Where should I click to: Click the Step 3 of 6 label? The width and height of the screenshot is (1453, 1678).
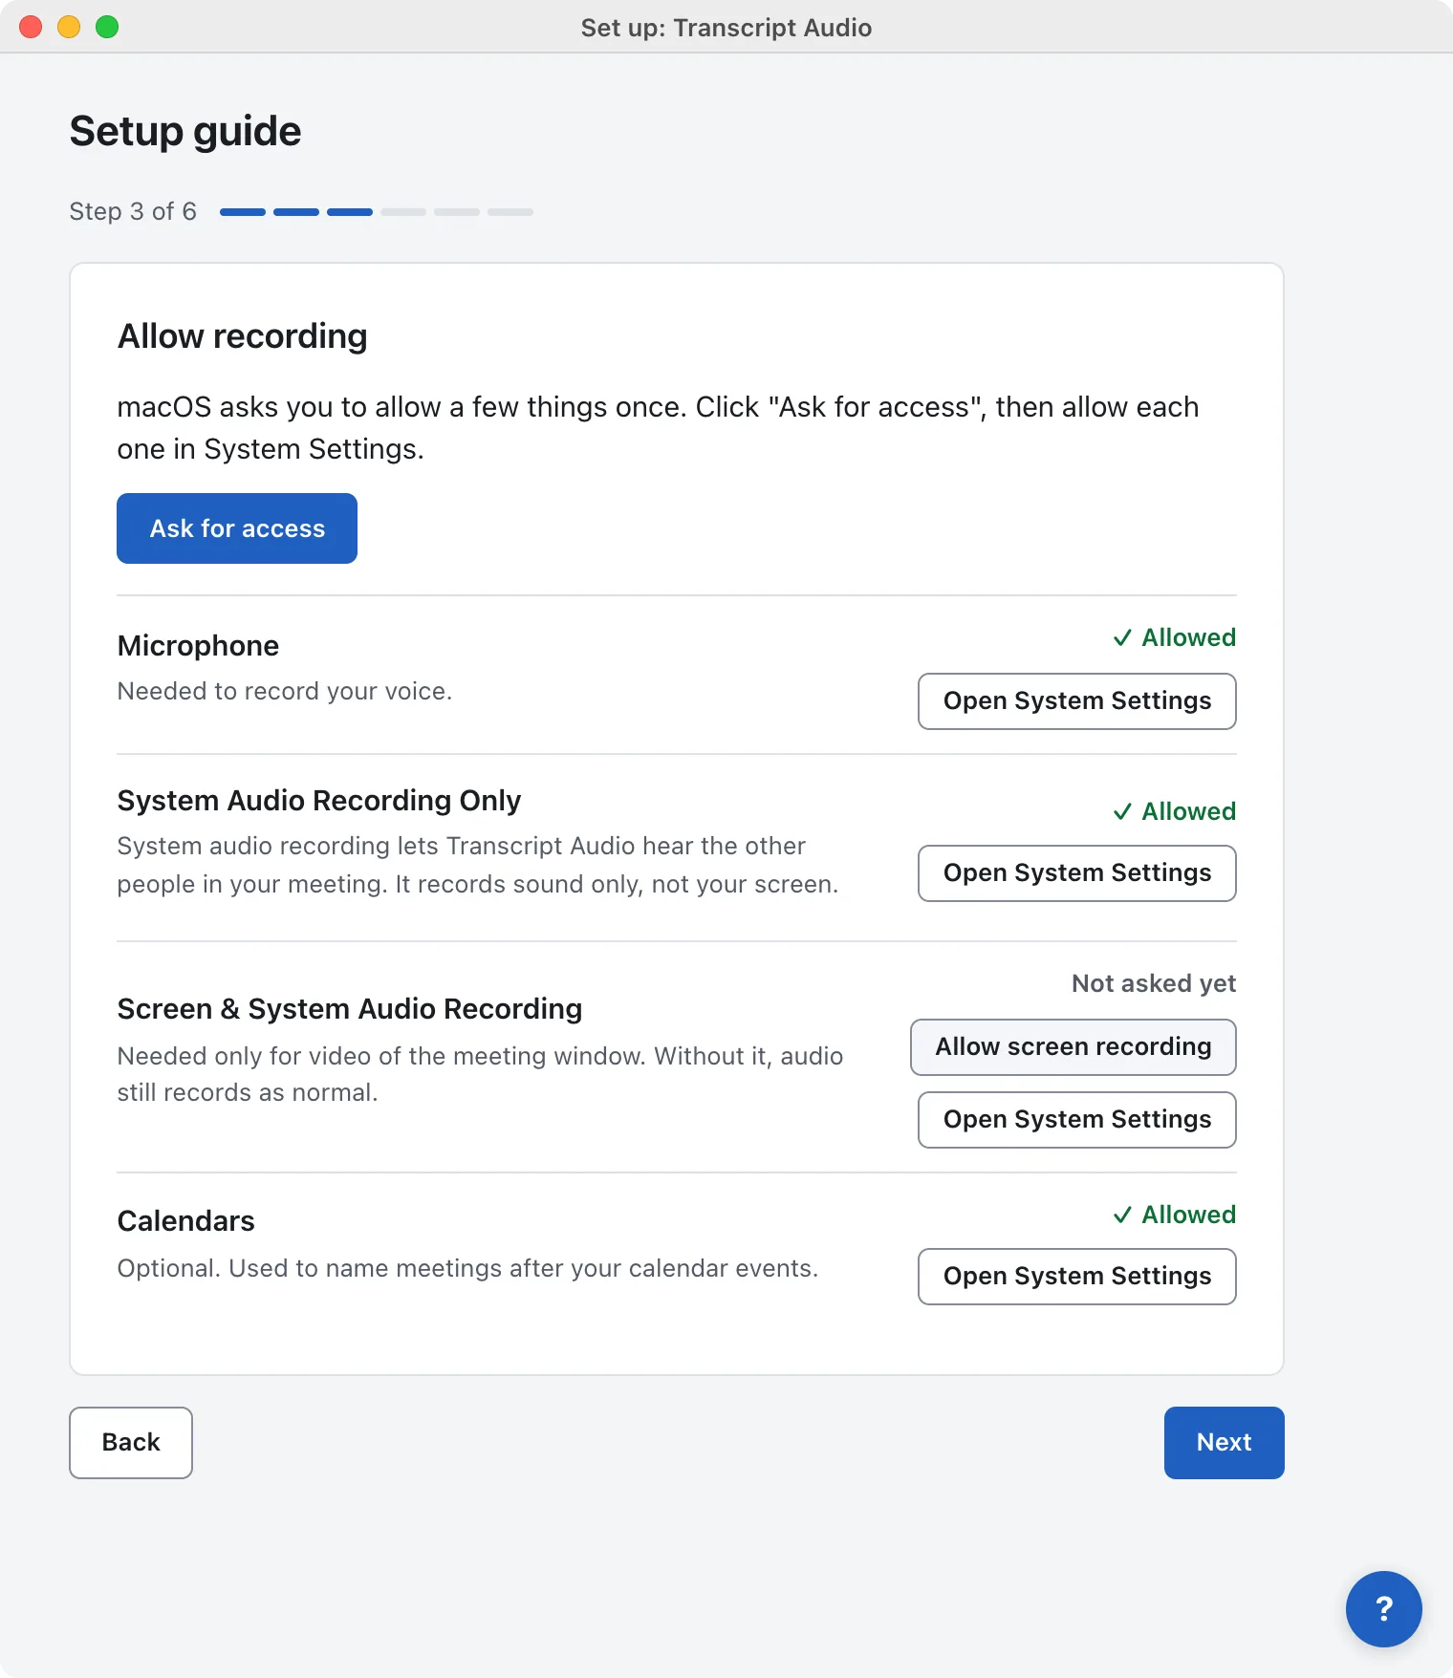click(133, 211)
